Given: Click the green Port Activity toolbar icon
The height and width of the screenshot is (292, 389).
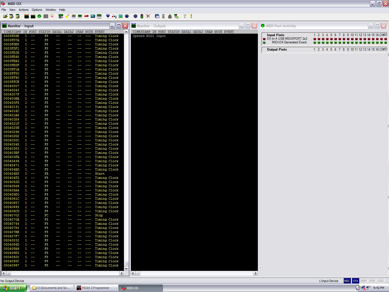Looking at the screenshot, I should [39, 16].
